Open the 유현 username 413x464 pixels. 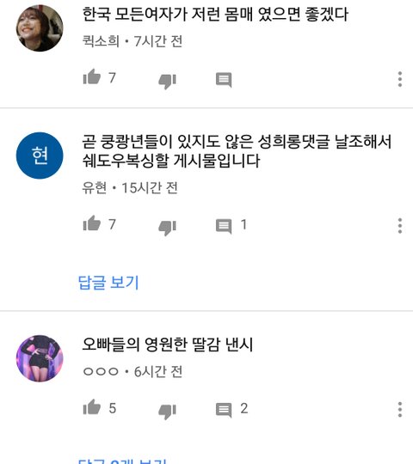pyautogui.click(x=94, y=187)
